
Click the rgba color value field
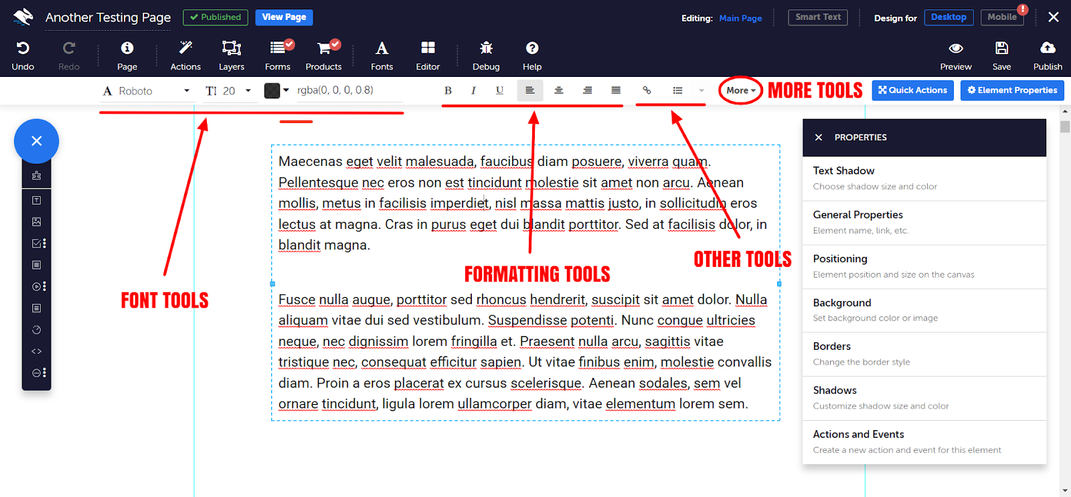(349, 90)
